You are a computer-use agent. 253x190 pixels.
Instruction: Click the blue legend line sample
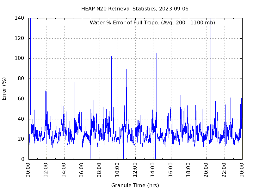point(227,23)
